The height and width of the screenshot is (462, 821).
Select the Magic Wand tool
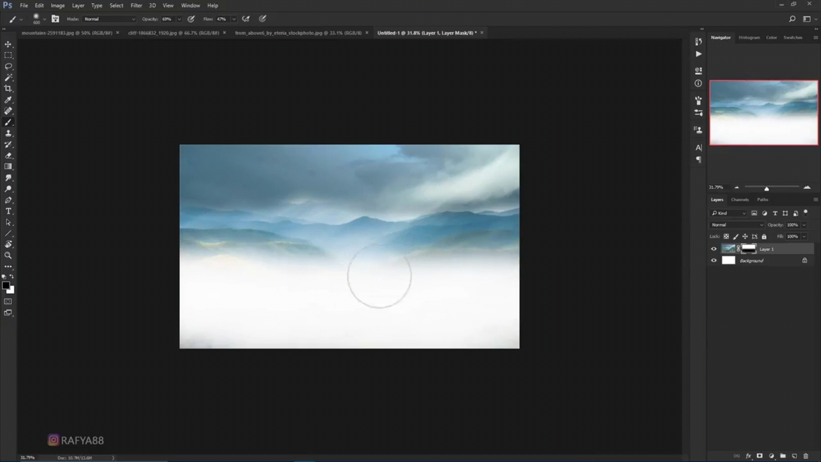pyautogui.click(x=8, y=78)
